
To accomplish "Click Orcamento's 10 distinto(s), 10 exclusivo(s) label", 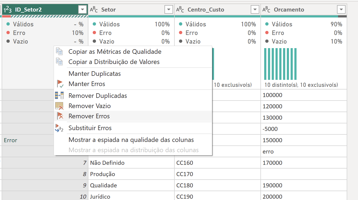I will 301,85.
